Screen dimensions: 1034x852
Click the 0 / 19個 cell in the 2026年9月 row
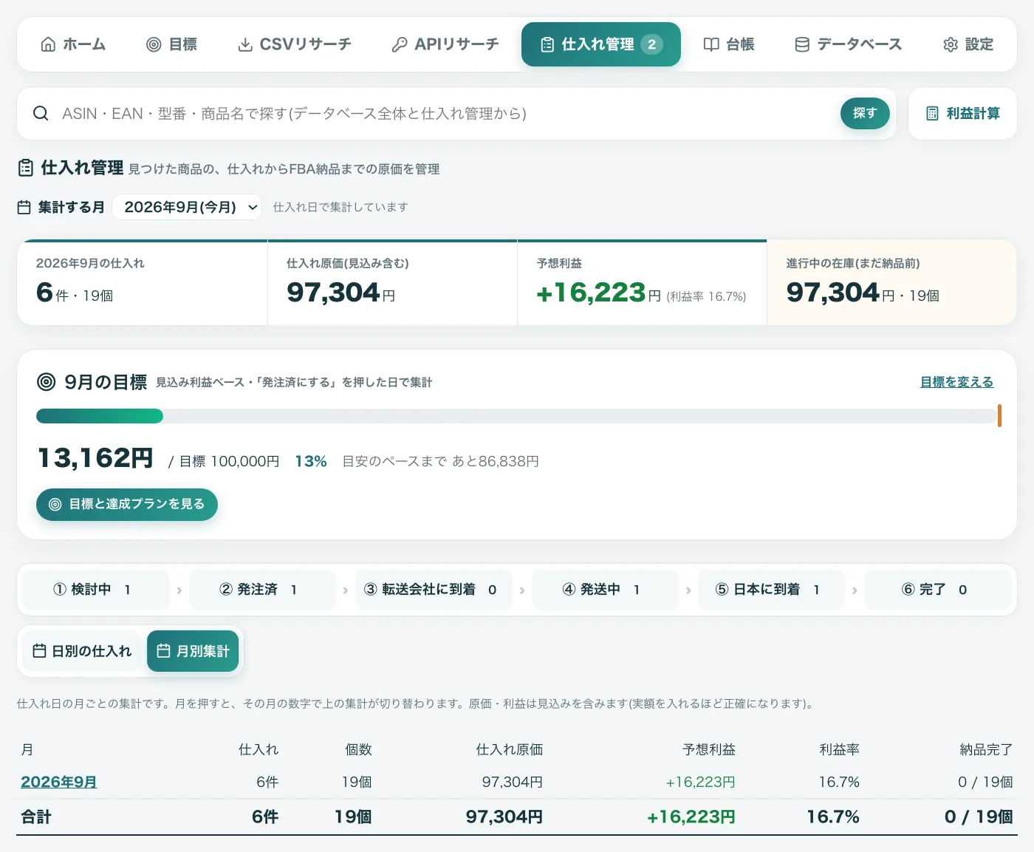click(x=985, y=782)
